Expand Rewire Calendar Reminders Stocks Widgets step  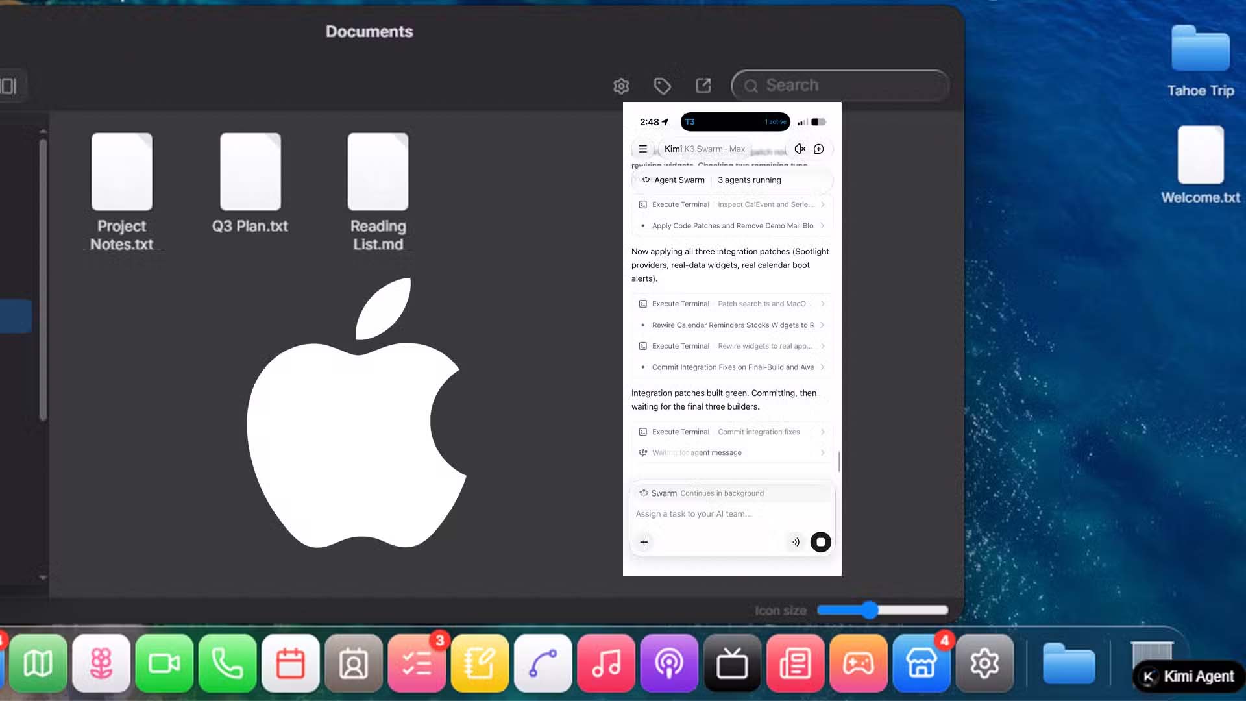coord(732,325)
